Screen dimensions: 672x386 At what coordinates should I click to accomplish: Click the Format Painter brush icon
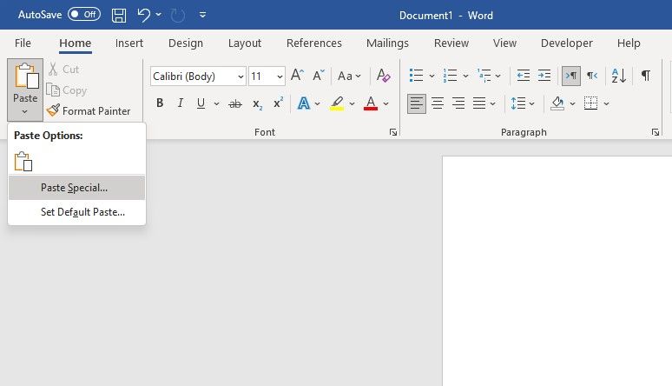point(53,110)
